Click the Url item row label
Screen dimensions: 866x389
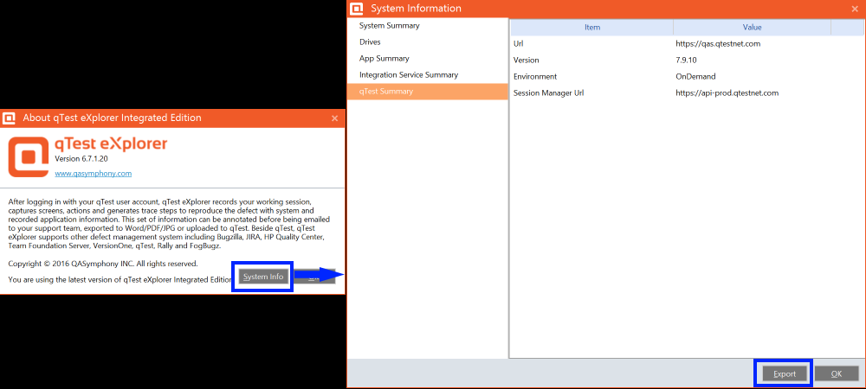point(518,43)
